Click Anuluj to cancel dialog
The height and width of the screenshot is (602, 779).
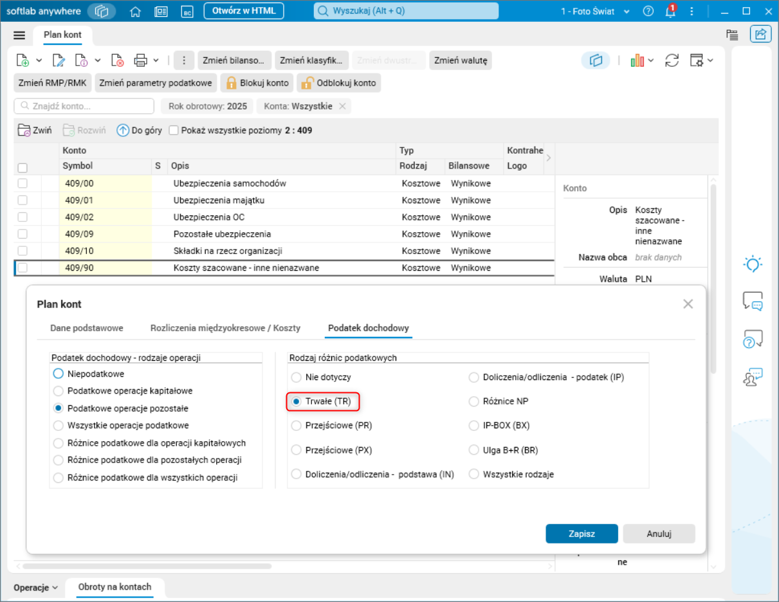659,534
